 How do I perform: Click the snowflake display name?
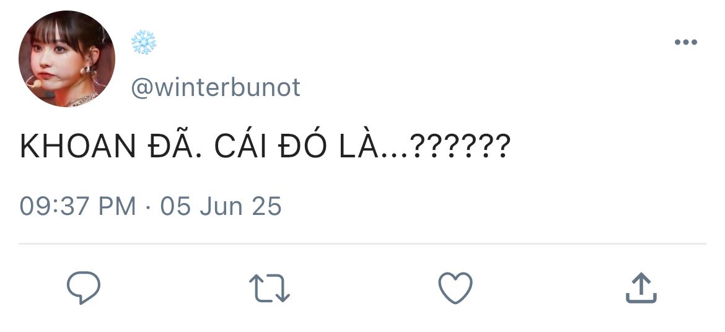click(144, 43)
